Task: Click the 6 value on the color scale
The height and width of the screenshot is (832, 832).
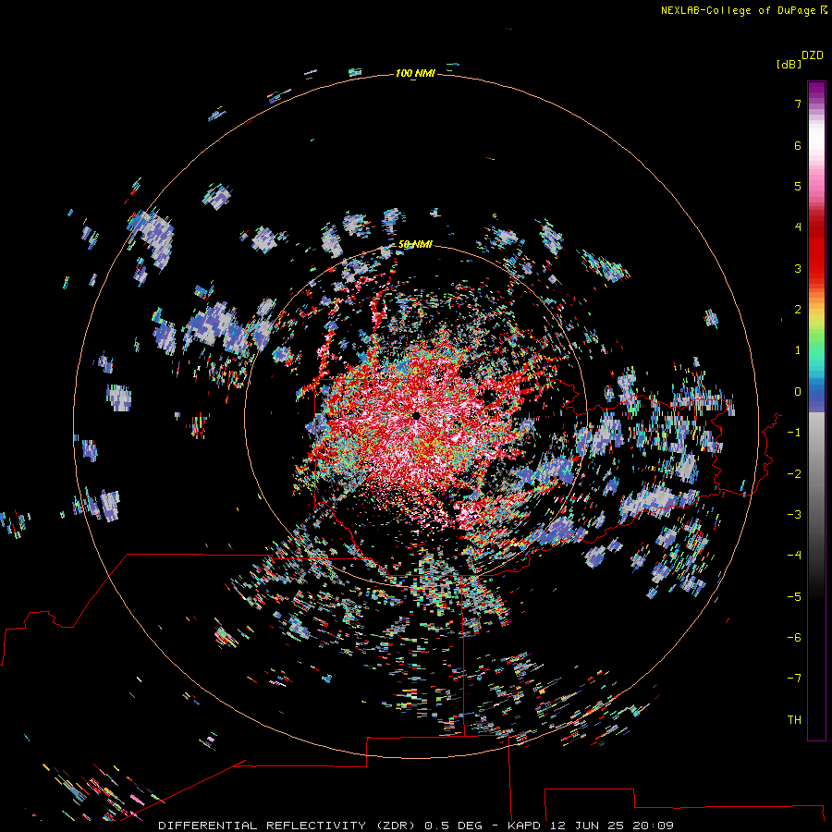Action: point(798,145)
